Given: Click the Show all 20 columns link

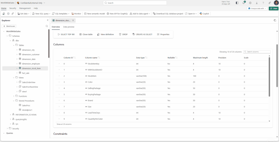Looking at the screenshot, I should click(64, 124).
